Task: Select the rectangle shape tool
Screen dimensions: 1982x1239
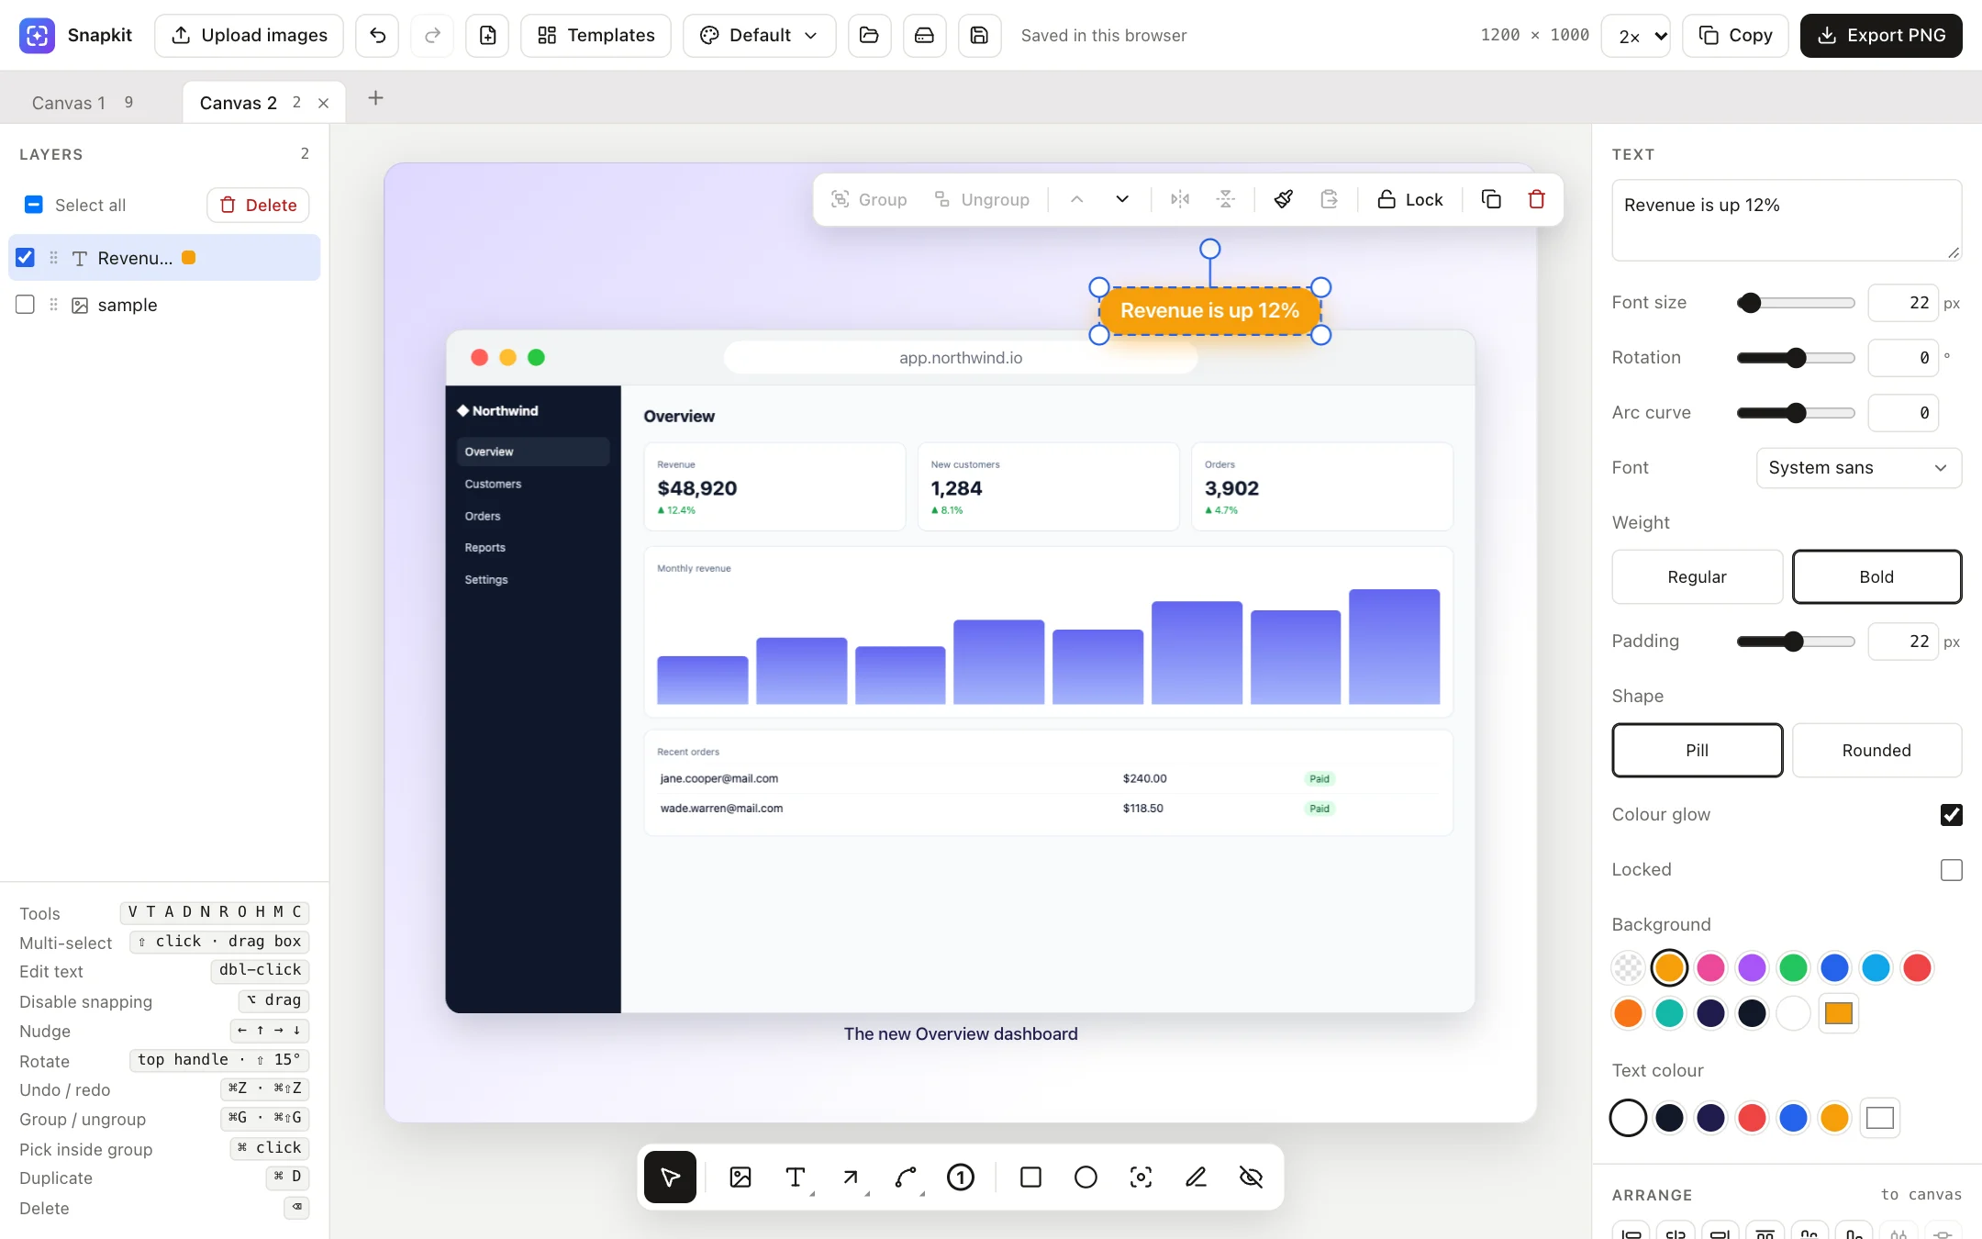Action: [1030, 1177]
